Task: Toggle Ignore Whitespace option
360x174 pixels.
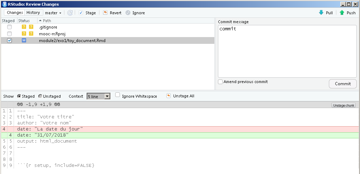Action: 117,95
